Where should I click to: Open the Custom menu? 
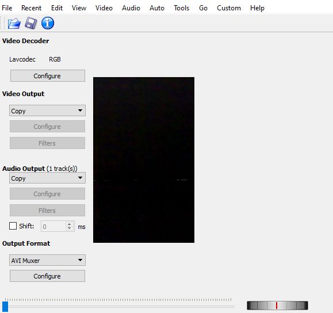[229, 8]
